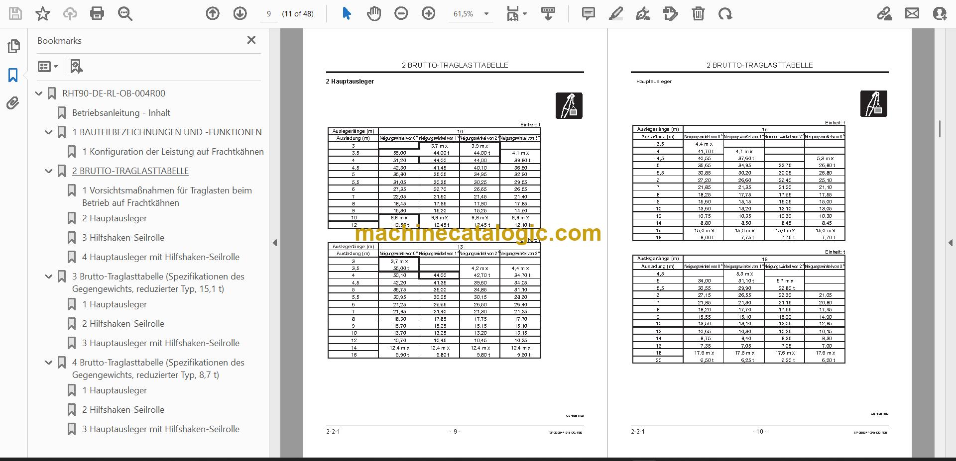Open bookmark 3 Hilfshaken-Seilrolle
Viewport: 956px width, 461px height.
pos(123,238)
